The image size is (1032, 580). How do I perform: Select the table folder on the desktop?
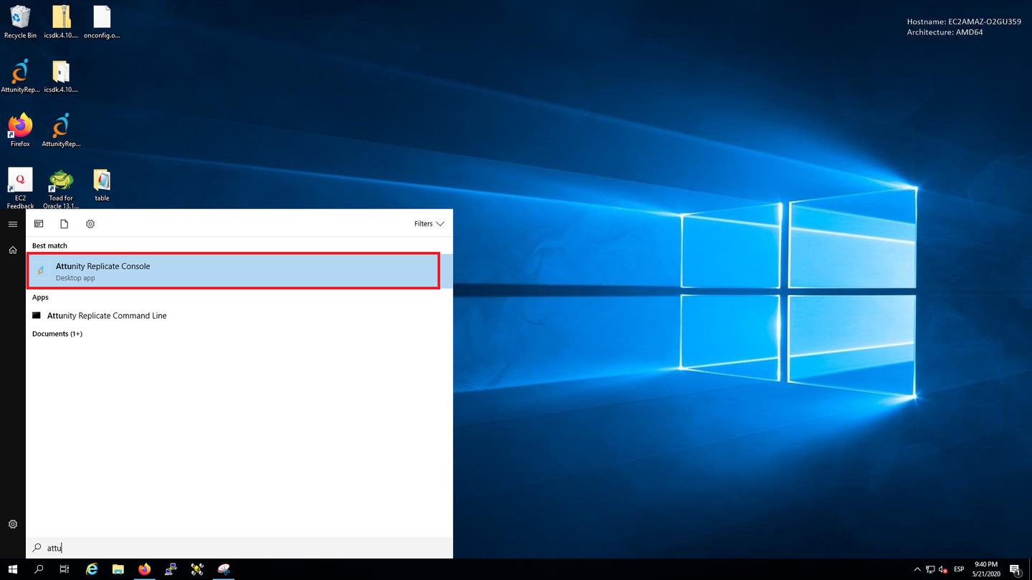coord(102,185)
